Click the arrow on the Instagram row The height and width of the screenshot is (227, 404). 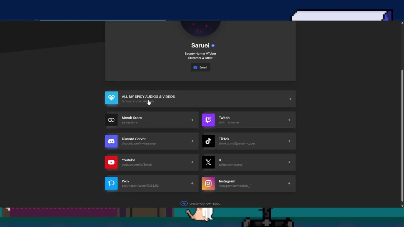tap(289, 183)
